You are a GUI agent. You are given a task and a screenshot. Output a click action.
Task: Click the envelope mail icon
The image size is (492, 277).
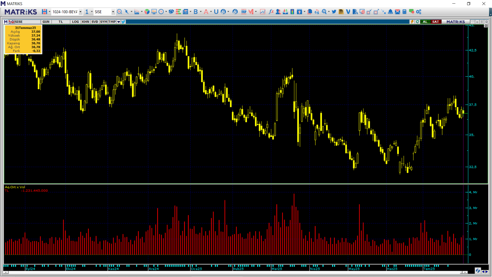tap(397, 12)
